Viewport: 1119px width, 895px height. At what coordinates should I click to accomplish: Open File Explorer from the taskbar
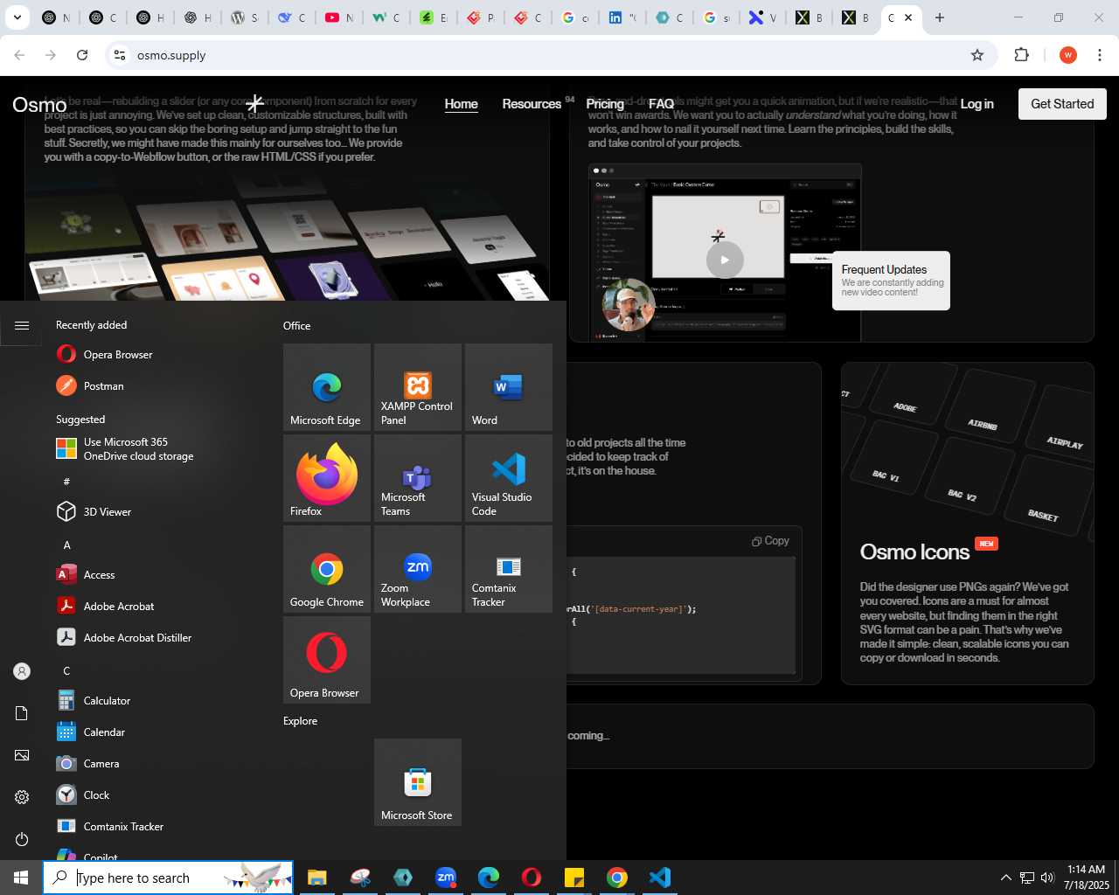[317, 878]
